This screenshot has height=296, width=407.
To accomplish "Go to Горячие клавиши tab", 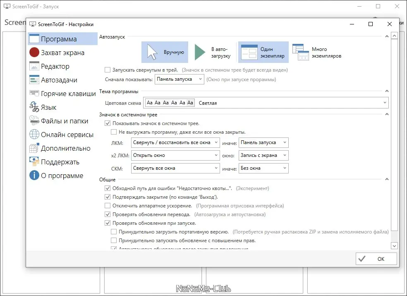I will (x=62, y=93).
